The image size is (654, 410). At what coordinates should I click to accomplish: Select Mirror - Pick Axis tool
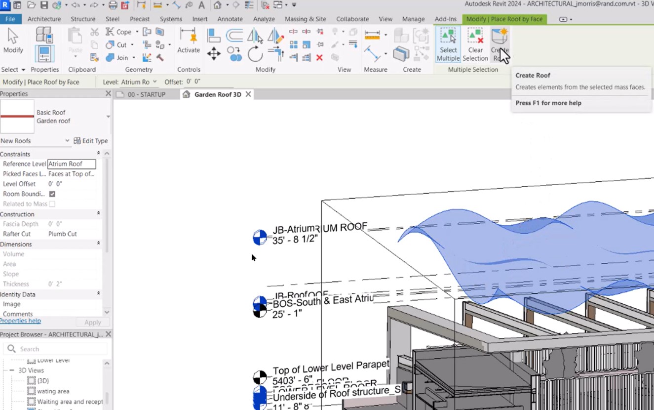pyautogui.click(x=255, y=36)
